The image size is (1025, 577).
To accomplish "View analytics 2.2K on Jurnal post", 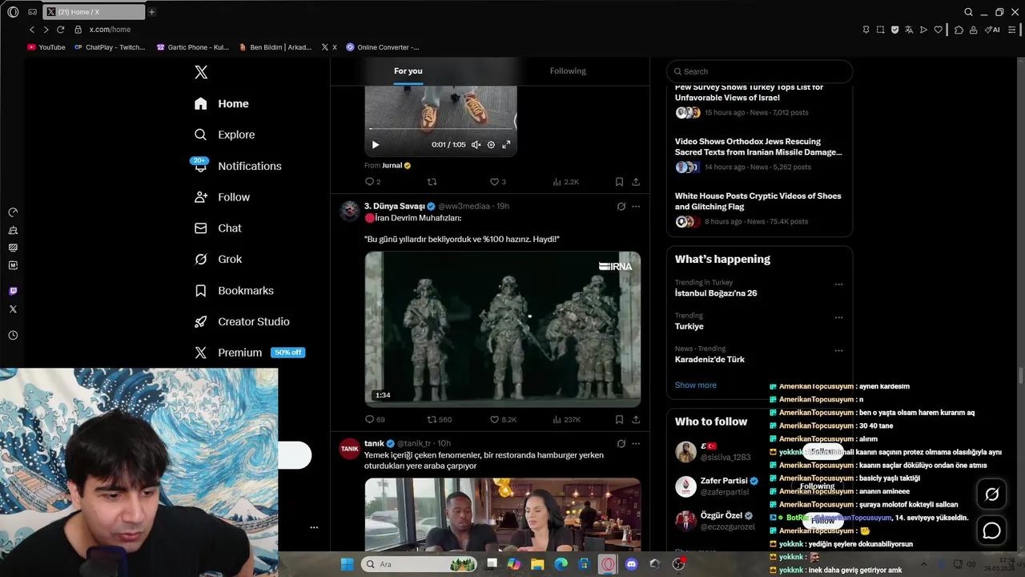I will 565,182.
